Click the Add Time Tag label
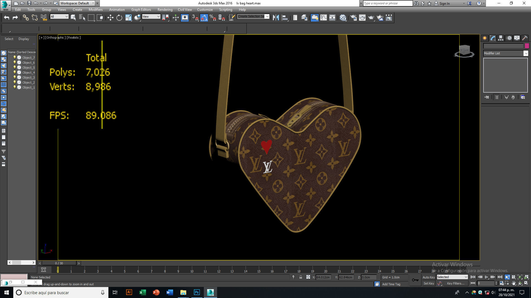 pyautogui.click(x=391, y=284)
